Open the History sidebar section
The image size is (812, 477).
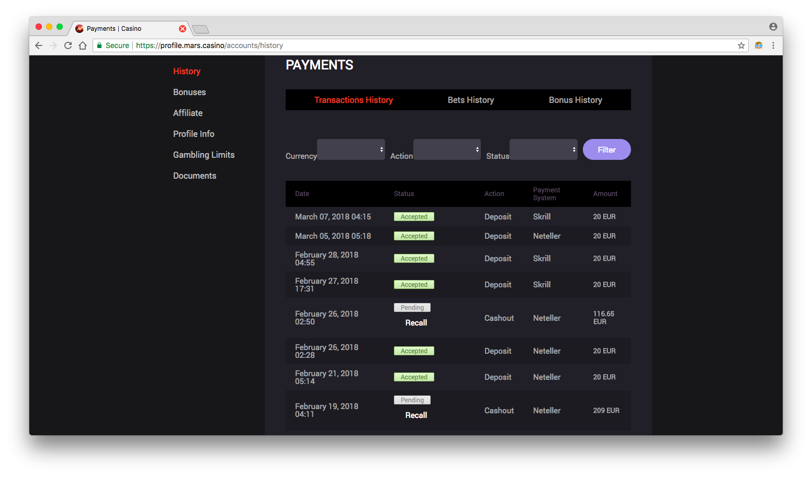pos(187,71)
